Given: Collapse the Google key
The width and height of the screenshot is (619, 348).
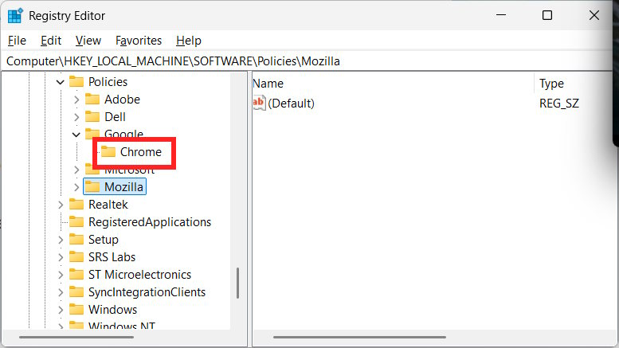Looking at the screenshot, I should pos(76,135).
